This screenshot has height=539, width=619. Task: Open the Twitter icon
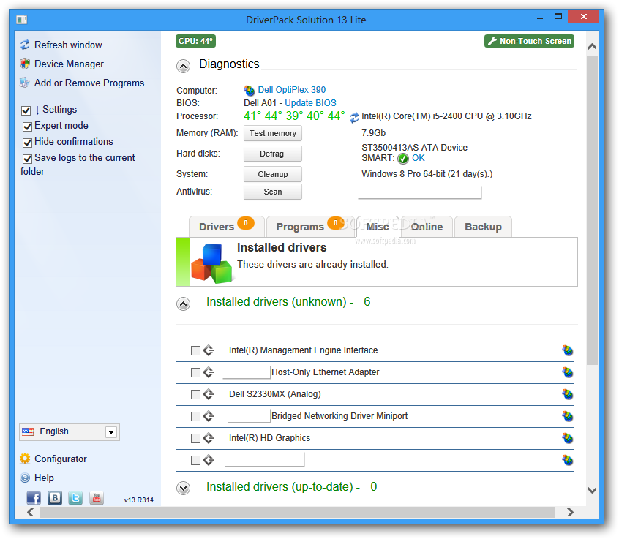75,498
